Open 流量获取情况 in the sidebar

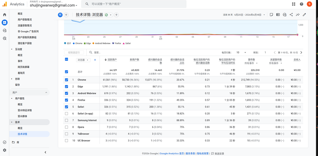click(x=25, y=25)
